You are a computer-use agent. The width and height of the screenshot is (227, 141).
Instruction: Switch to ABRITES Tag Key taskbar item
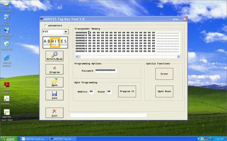pos(63,139)
